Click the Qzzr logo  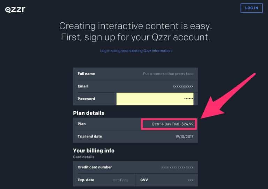coord(15,10)
